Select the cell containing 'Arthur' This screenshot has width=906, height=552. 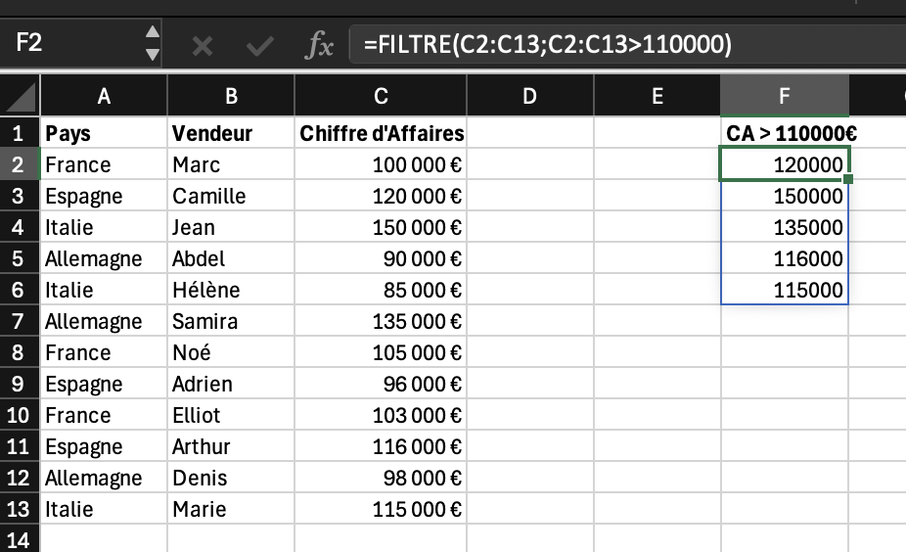pyautogui.click(x=231, y=446)
